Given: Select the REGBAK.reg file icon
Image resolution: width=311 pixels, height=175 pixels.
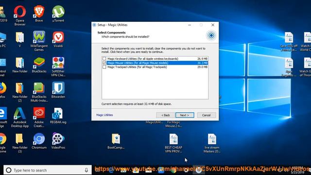Looking at the screenshot, I should 58,116.
